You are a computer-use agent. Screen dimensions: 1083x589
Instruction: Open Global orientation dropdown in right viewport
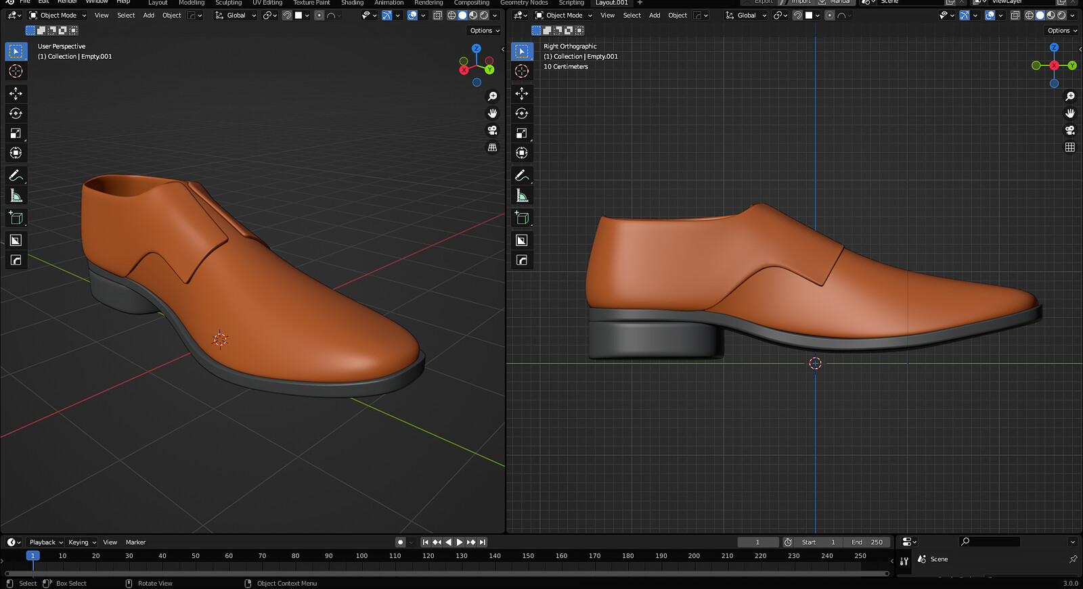pyautogui.click(x=746, y=16)
